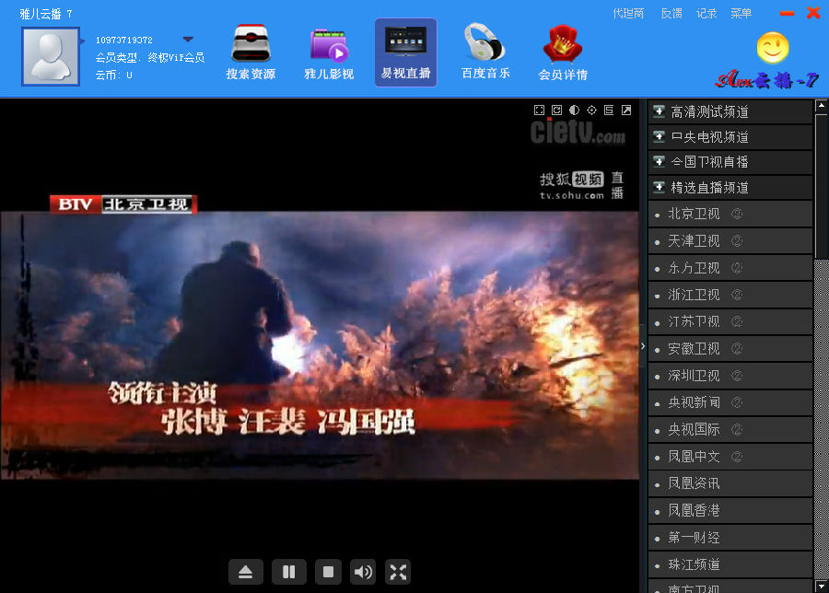Select the 凤凰中文 channel

click(x=730, y=457)
